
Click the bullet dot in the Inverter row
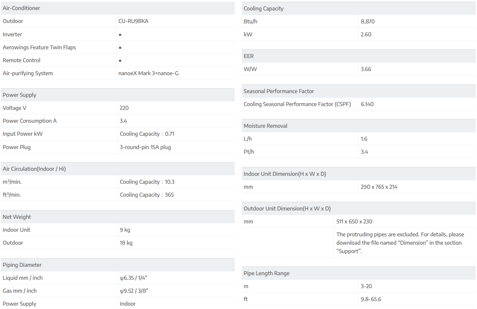(120, 35)
